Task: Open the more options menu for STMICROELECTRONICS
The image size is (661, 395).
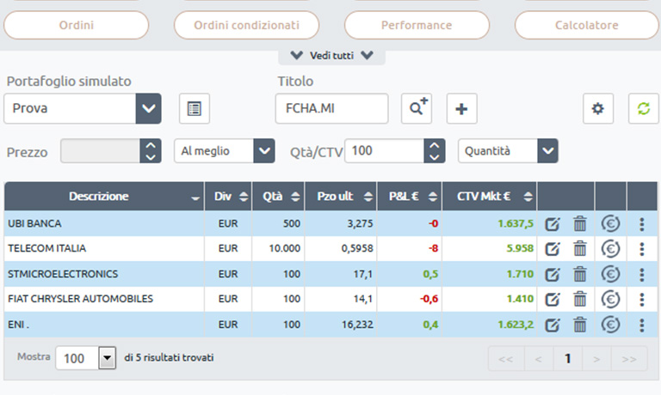Action: pos(642,275)
